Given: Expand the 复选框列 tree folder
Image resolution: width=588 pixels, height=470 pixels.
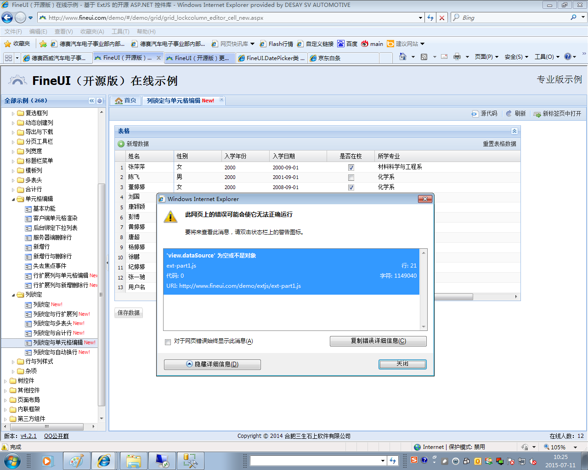Looking at the screenshot, I should pyautogui.click(x=13, y=113).
